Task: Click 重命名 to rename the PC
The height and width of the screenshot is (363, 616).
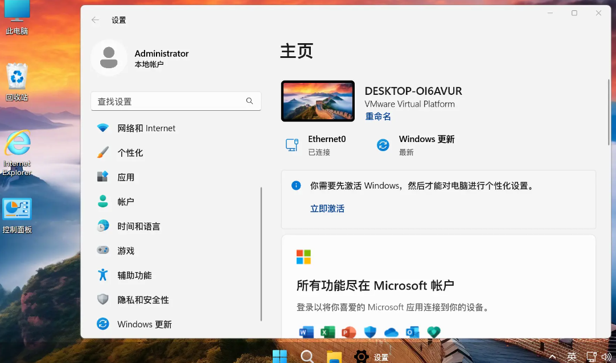Action: [x=378, y=116]
